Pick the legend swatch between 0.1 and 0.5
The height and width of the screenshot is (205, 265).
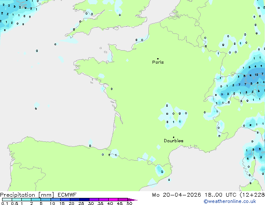(7, 200)
